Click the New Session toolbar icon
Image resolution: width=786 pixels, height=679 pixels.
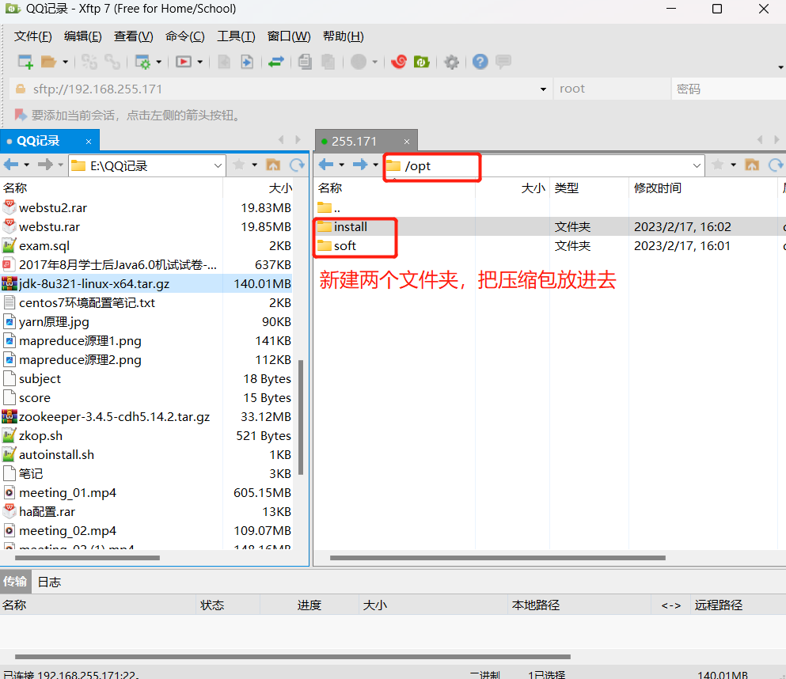point(25,62)
